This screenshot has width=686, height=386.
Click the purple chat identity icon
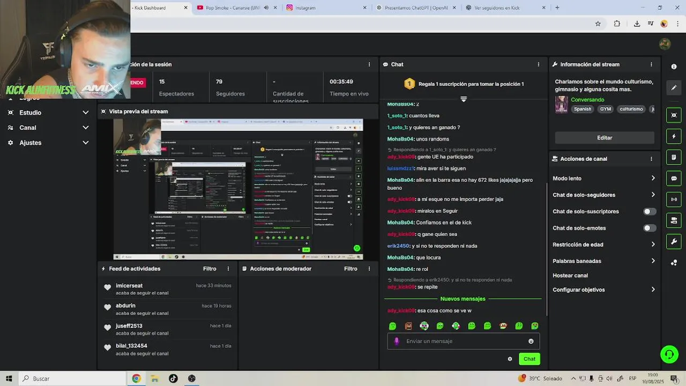tap(397, 341)
